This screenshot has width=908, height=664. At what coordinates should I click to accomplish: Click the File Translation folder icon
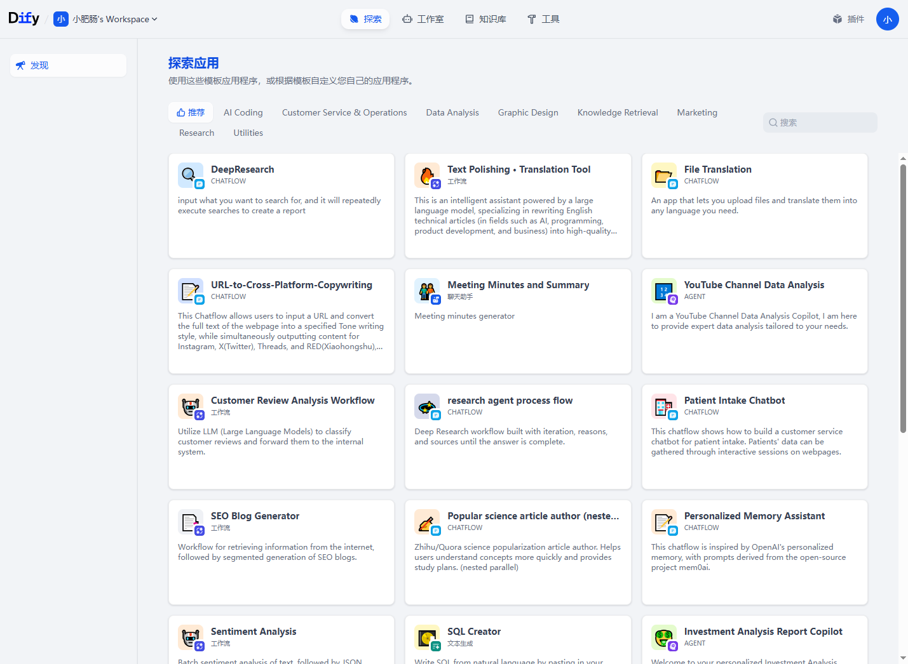pyautogui.click(x=664, y=175)
